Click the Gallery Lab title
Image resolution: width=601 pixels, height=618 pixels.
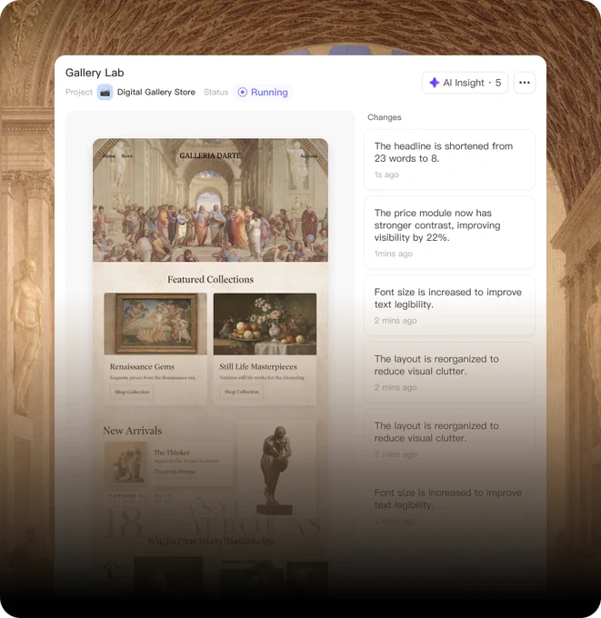point(95,73)
